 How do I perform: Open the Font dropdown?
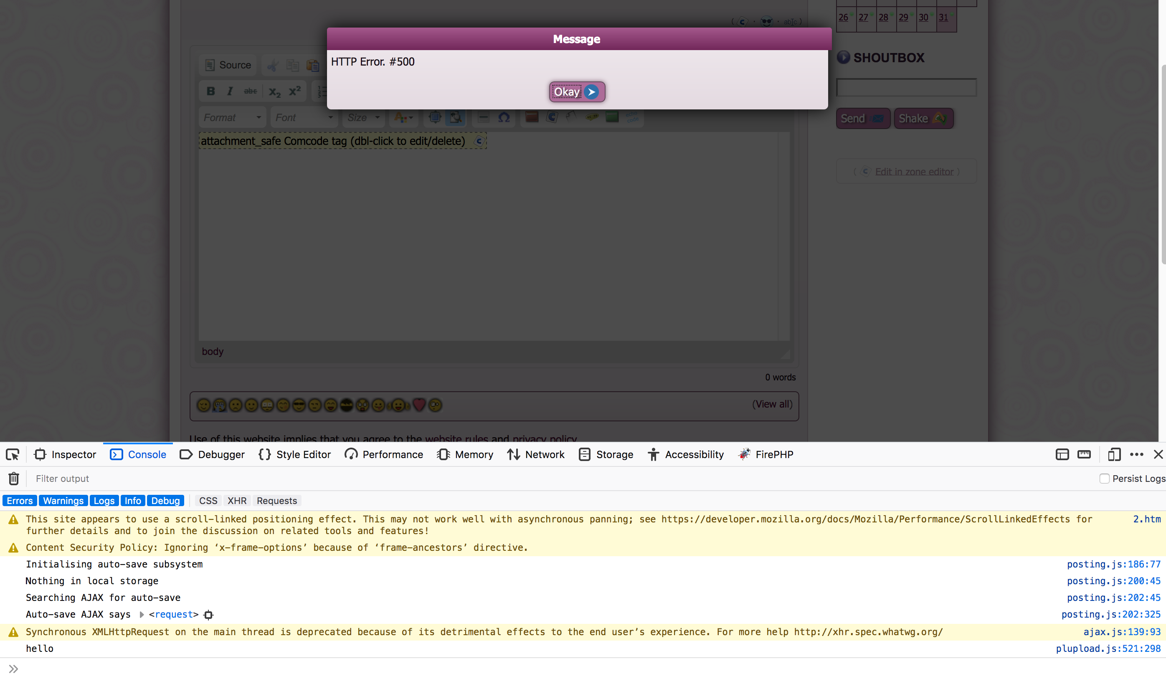coord(304,117)
